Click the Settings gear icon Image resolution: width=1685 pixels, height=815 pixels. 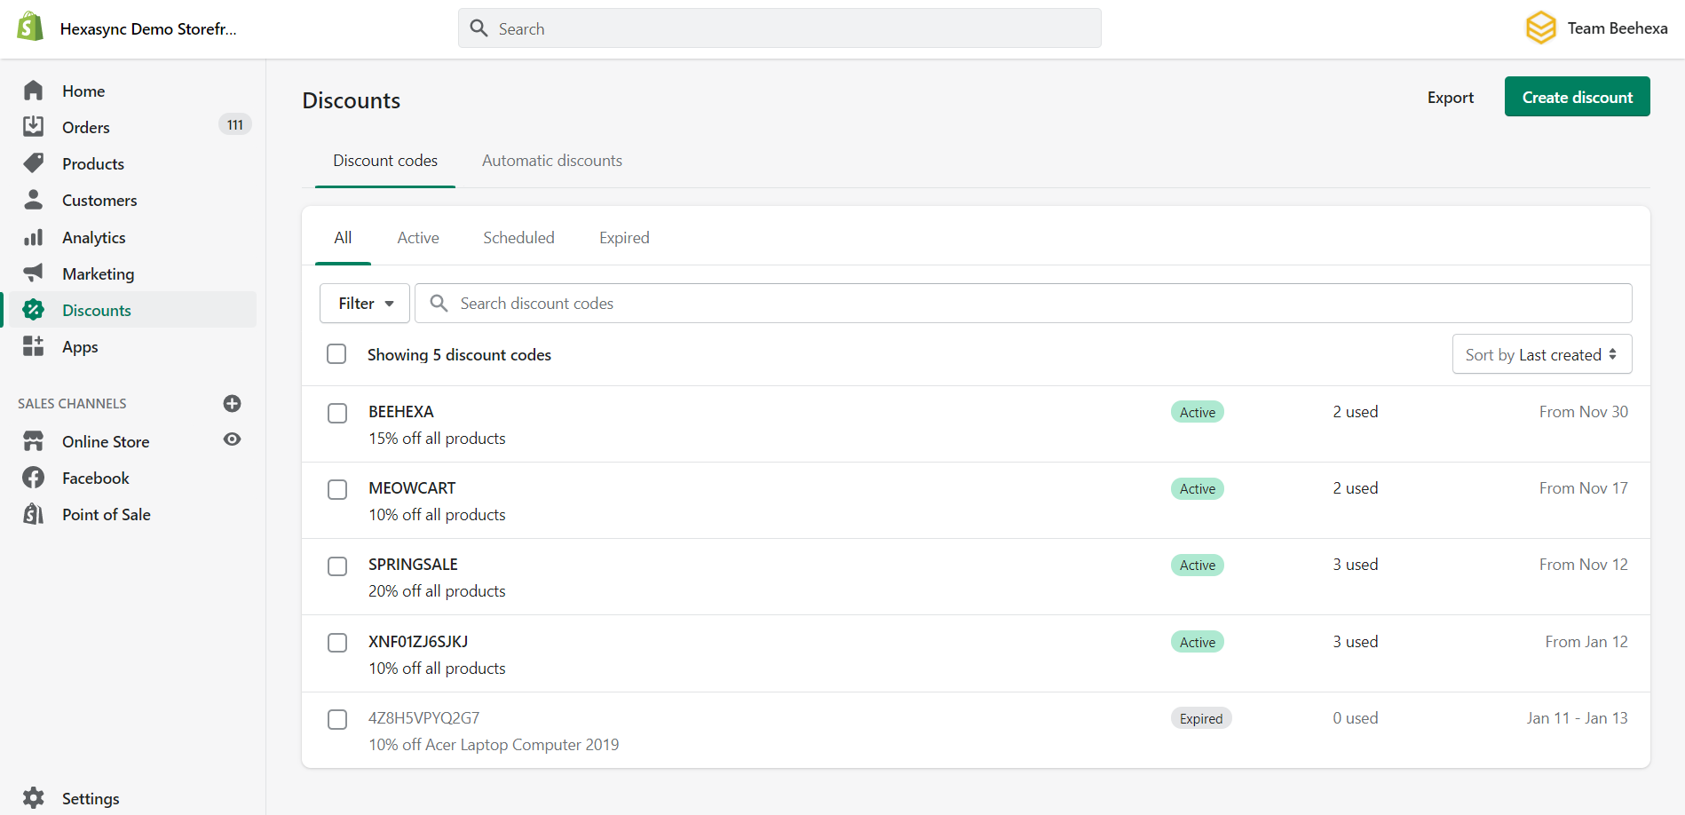[x=33, y=798]
